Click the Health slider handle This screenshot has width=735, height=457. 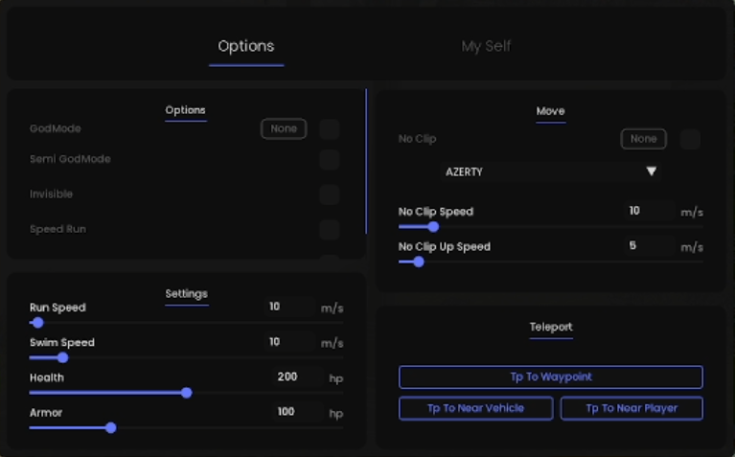tap(187, 393)
